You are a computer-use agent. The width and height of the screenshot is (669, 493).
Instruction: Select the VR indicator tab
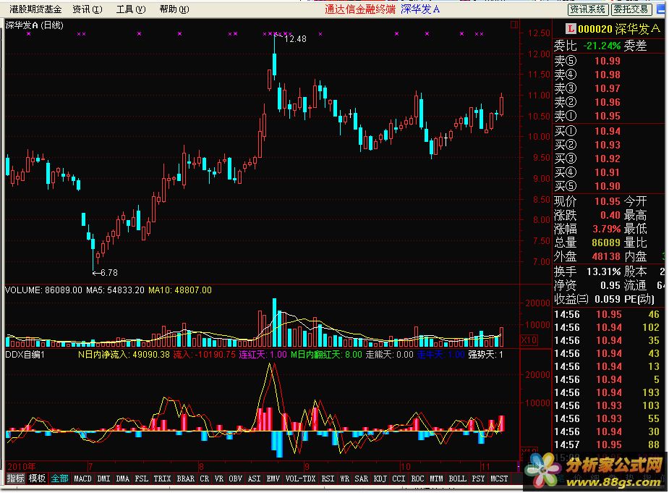[219, 479]
